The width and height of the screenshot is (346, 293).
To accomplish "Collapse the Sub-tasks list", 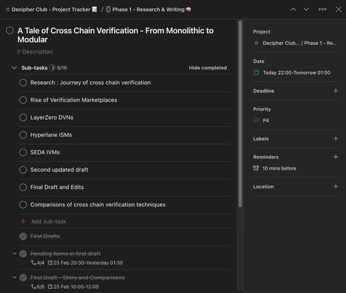I will click(14, 68).
